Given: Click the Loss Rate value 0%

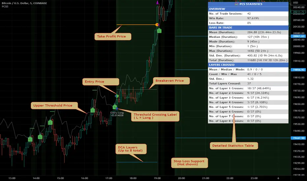Looking at the screenshot, I should click(x=249, y=23).
